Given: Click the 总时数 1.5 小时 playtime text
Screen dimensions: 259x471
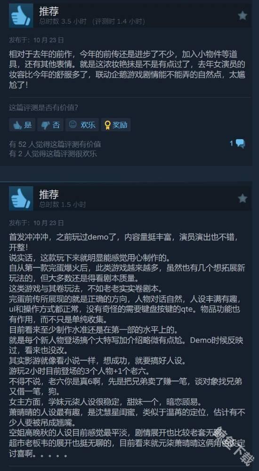Looking at the screenshot, I should click(x=63, y=205).
